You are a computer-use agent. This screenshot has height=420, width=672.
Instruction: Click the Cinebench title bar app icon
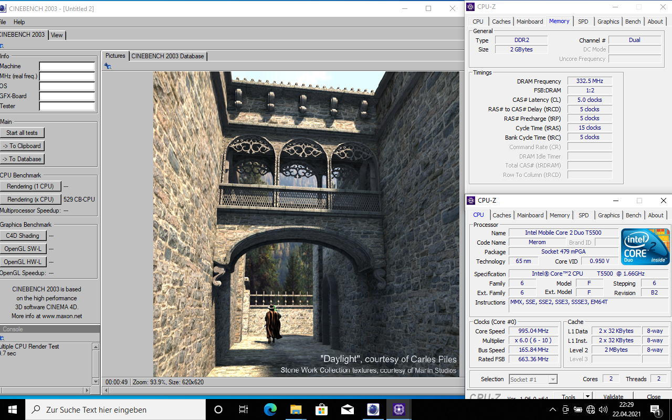click(3, 8)
